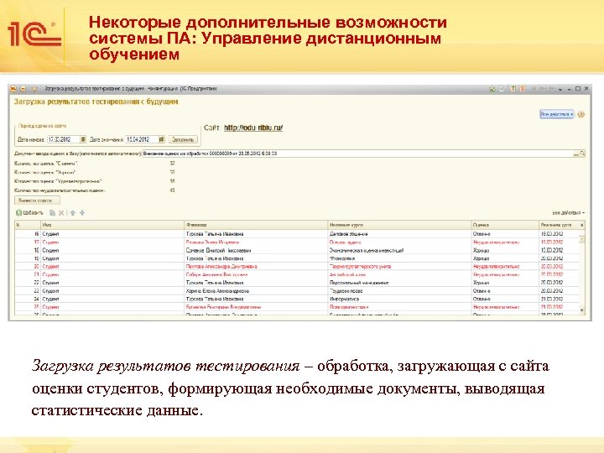The width and height of the screenshot is (604, 453).
Task: Click the green Добавить add button
Action: 29,212
